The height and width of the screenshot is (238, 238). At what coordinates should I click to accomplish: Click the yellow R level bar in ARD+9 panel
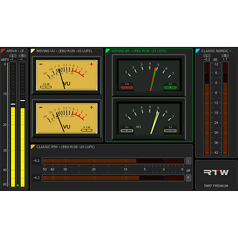pos(22,148)
